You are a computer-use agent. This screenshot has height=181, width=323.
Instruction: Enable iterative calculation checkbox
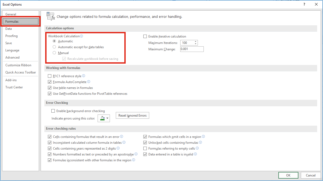(x=145, y=36)
